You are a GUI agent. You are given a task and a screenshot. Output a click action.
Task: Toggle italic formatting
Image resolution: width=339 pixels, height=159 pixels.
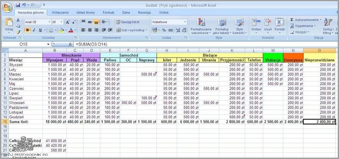pyautogui.click(x=34, y=30)
